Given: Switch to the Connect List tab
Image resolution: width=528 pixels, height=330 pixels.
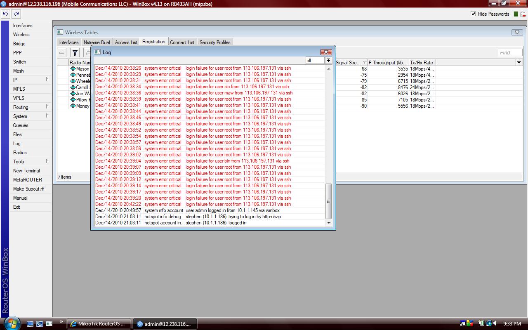Looking at the screenshot, I should click(182, 42).
